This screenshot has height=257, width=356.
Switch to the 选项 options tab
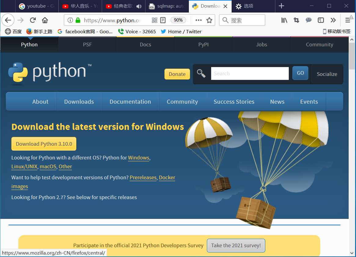(253, 6)
